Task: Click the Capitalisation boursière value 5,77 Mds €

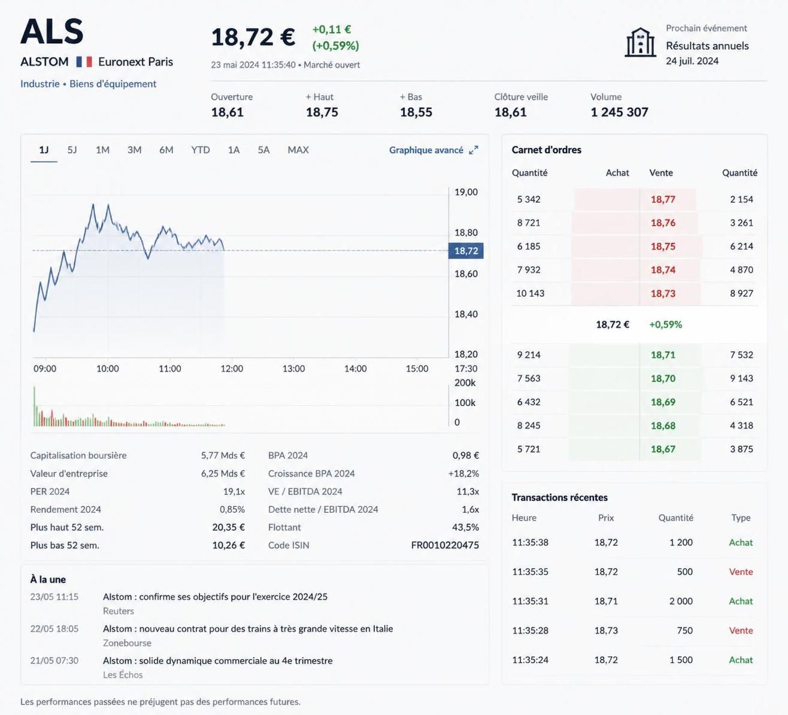Action: click(223, 455)
